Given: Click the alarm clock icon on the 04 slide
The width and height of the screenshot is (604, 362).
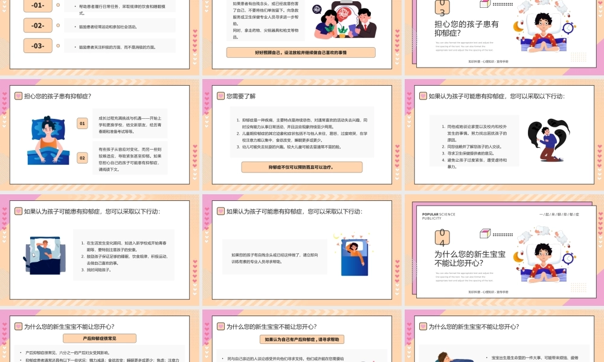Looking at the screenshot, I should coord(568,258).
